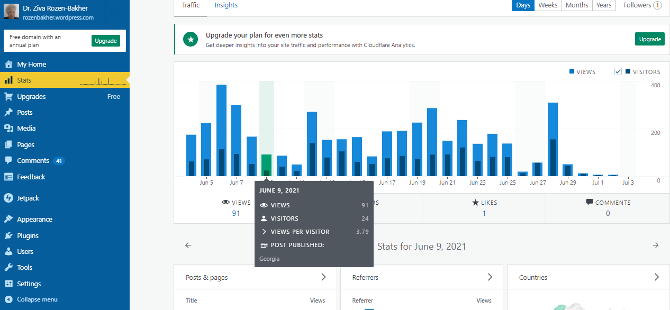The image size is (670, 310).
Task: Go to next day with right arrow
Action: 656,245
